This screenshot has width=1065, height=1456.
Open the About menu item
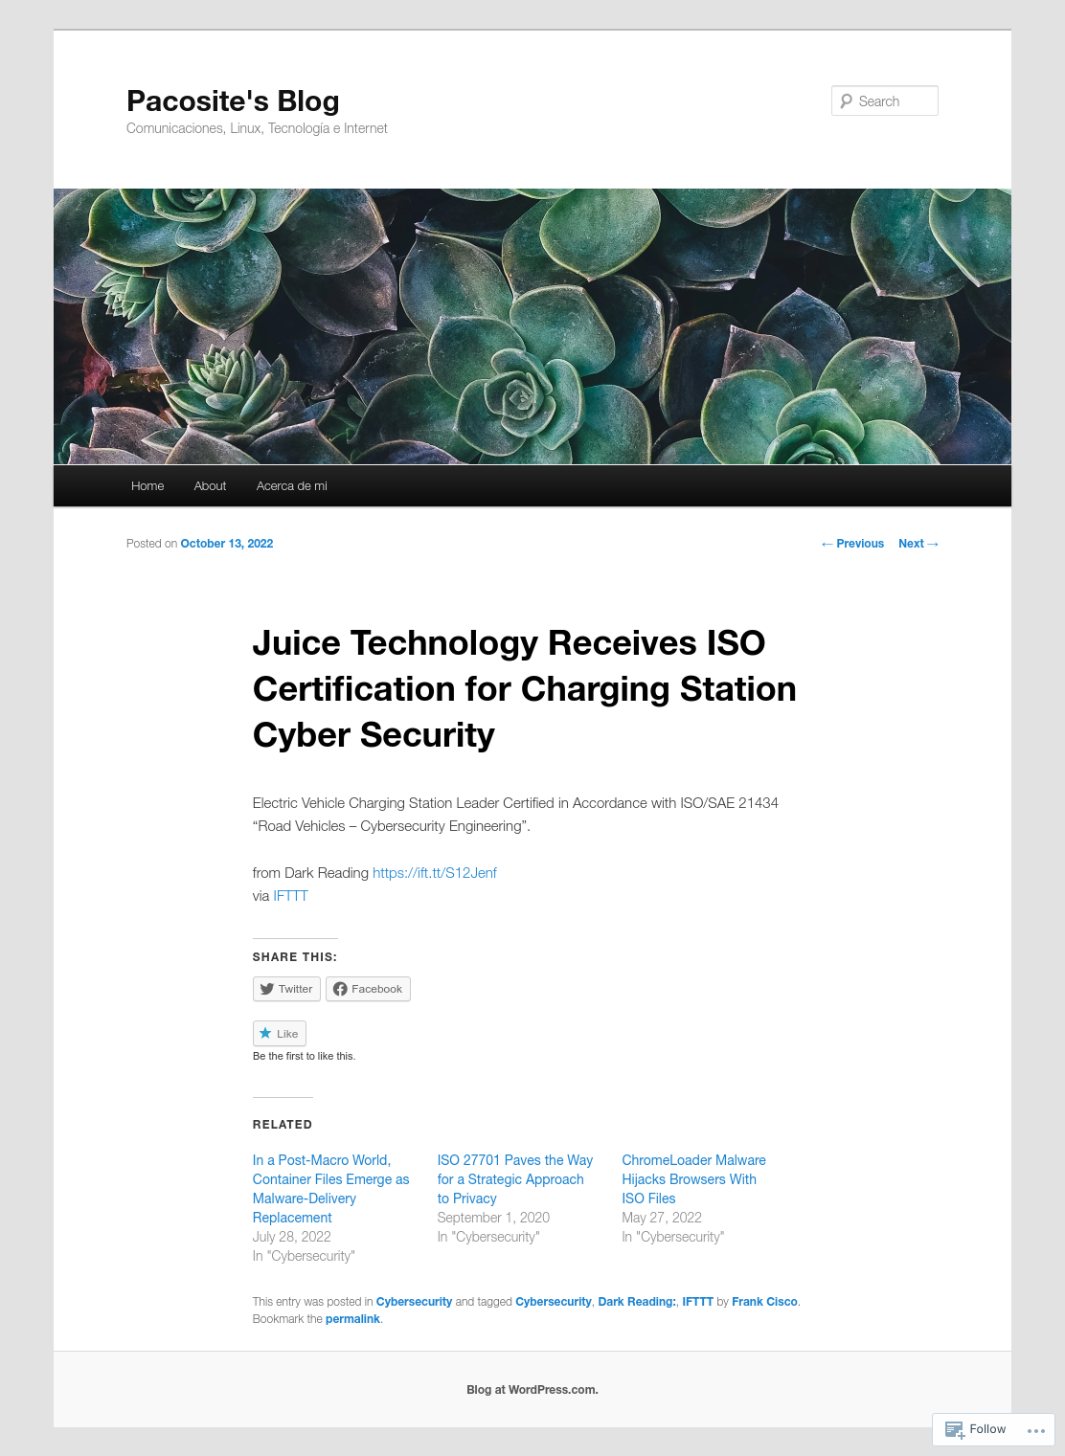(210, 486)
